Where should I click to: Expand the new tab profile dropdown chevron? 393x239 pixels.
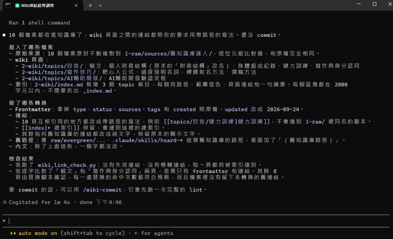100,5
